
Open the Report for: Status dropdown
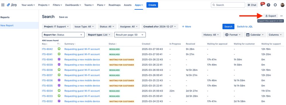(x=63, y=35)
